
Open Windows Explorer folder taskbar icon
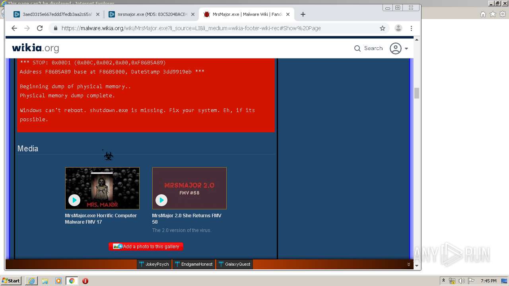pos(45,281)
